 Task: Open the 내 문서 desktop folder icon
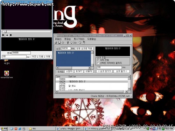pos(7,62)
